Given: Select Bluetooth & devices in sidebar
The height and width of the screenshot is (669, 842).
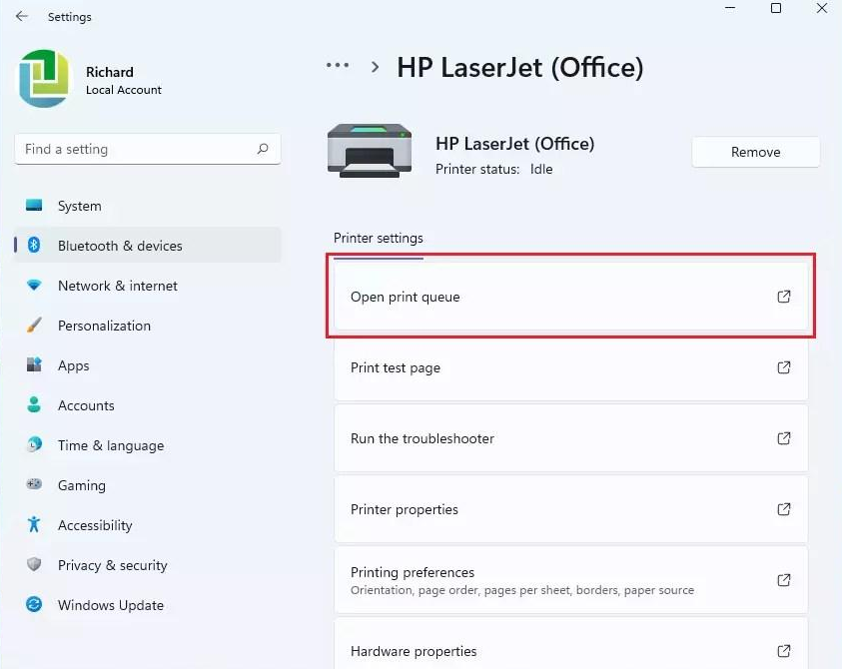Looking at the screenshot, I should 148,246.
